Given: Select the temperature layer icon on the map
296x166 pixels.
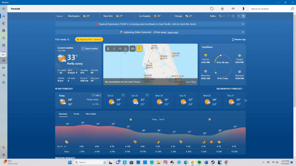Looking at the screenshot, I should 108,49.
